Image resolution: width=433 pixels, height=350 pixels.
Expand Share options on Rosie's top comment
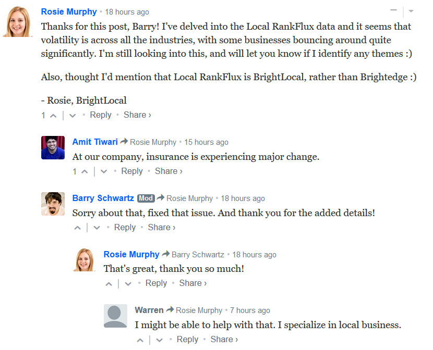pos(137,115)
